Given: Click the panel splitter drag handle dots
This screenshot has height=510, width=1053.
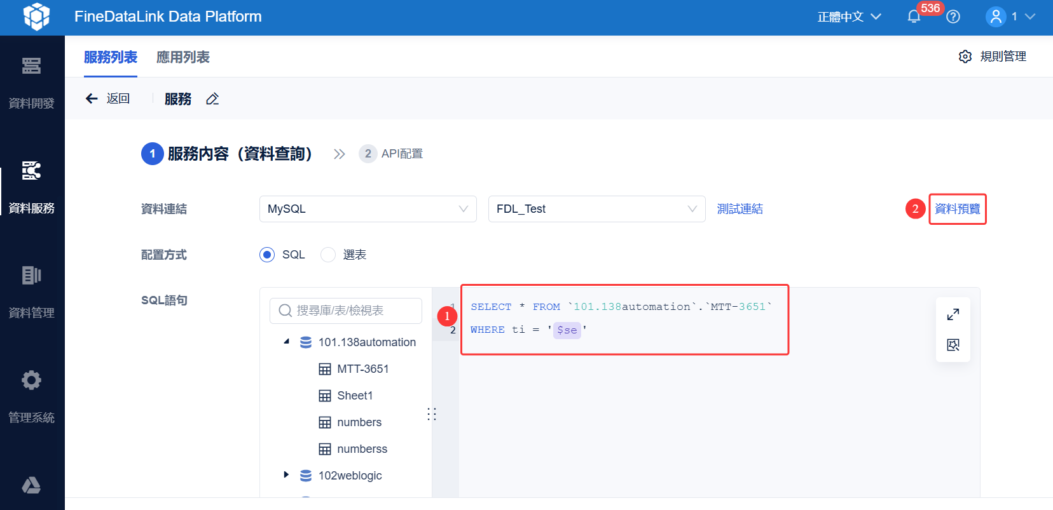Looking at the screenshot, I should pos(432,414).
